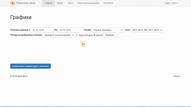Expand the Тарас Осик user dropdown

click(x=171, y=3)
